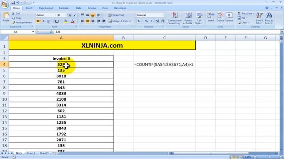The image size is (284, 159).
Task: Click the Wrap Text button
Action: (x=116, y=15)
